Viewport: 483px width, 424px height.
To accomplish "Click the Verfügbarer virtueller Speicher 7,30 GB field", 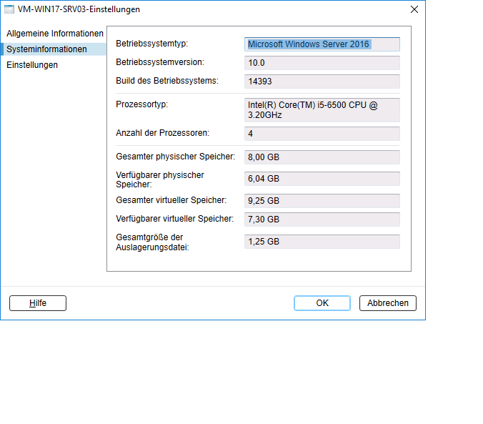I will point(322,220).
